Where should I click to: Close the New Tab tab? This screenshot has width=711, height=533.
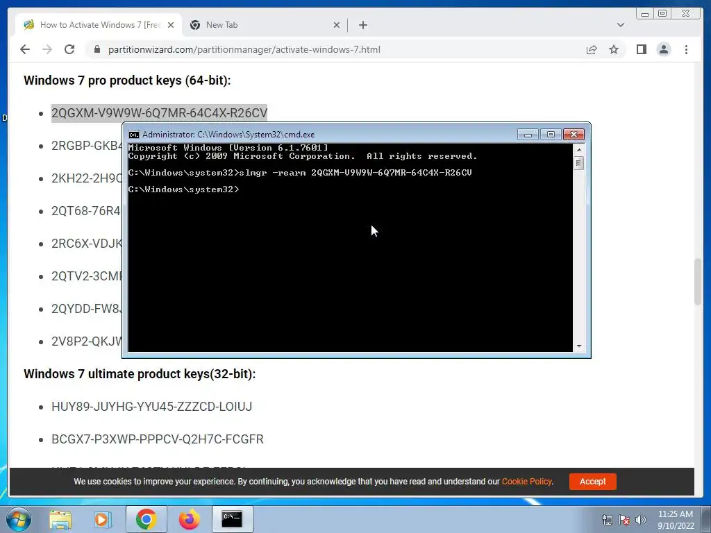tap(337, 25)
